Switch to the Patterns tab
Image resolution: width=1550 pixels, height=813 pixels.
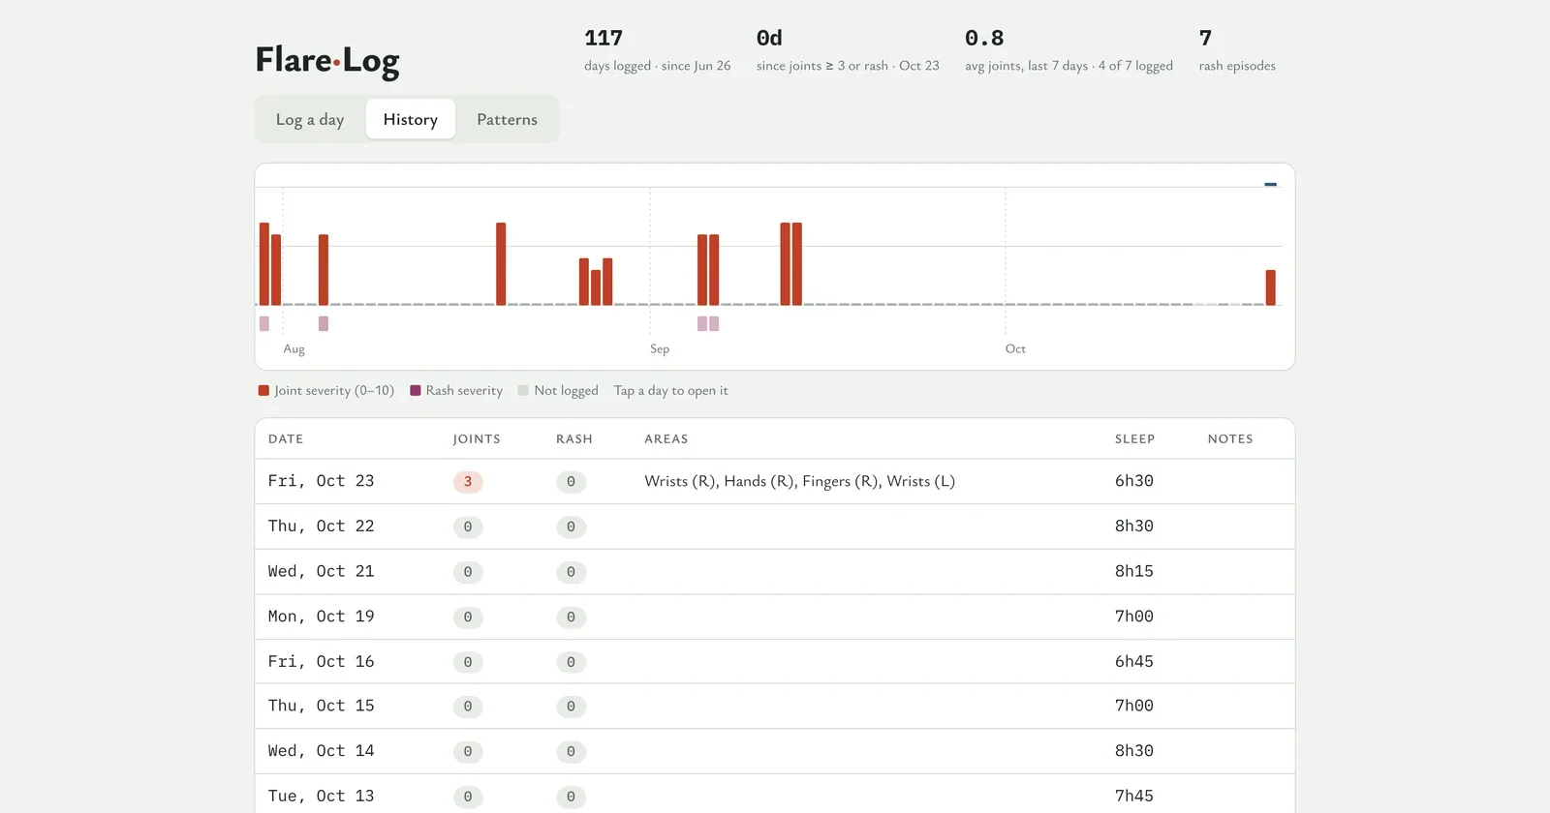507,119
